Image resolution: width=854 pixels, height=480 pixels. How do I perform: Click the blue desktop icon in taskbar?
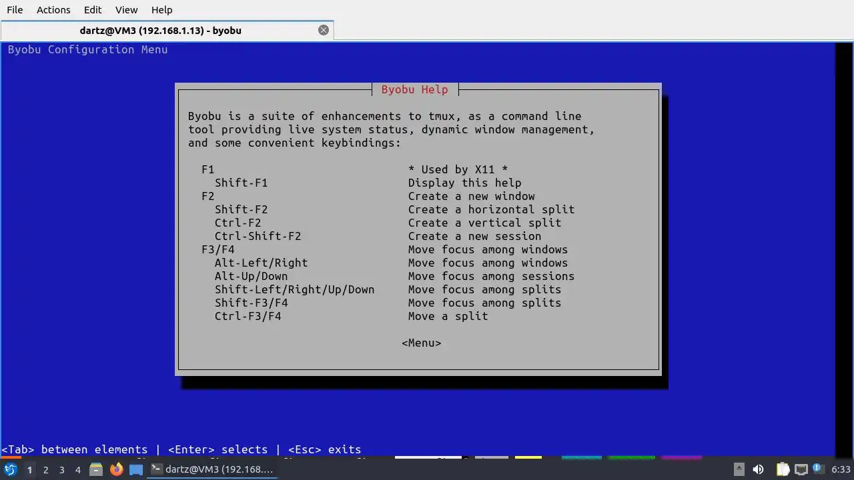136,469
